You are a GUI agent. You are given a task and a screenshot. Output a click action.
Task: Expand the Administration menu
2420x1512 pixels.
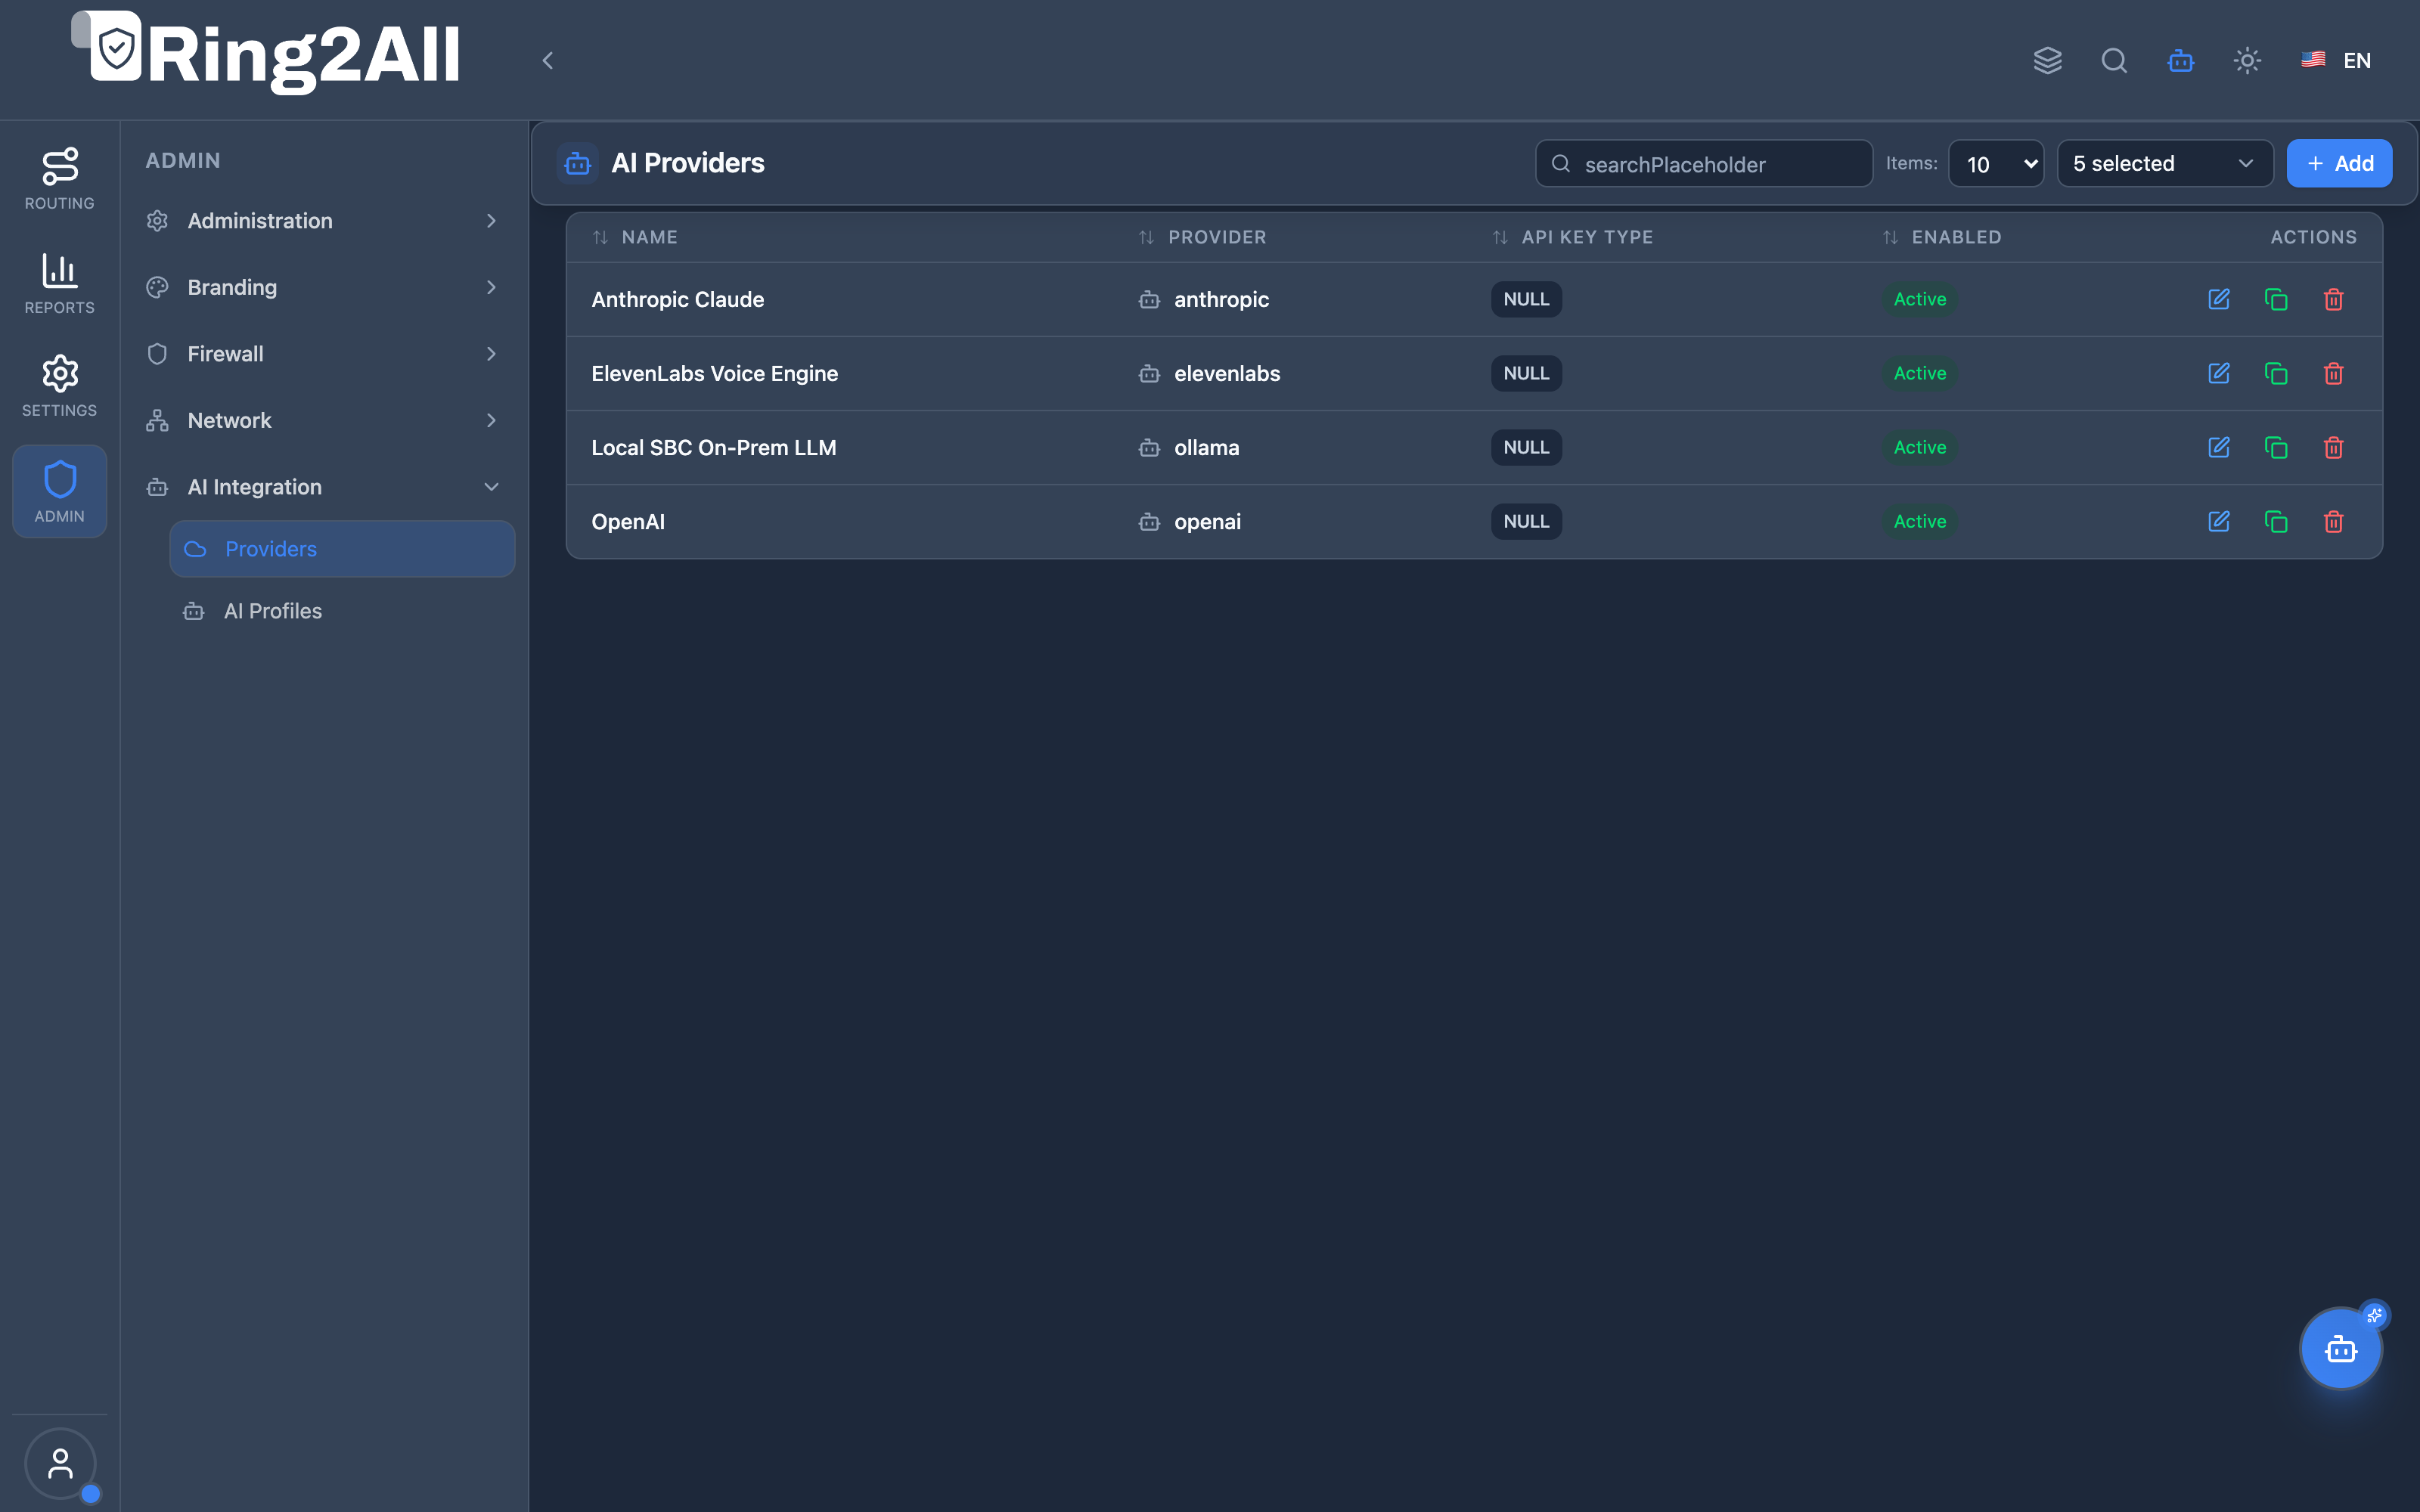tap(323, 221)
